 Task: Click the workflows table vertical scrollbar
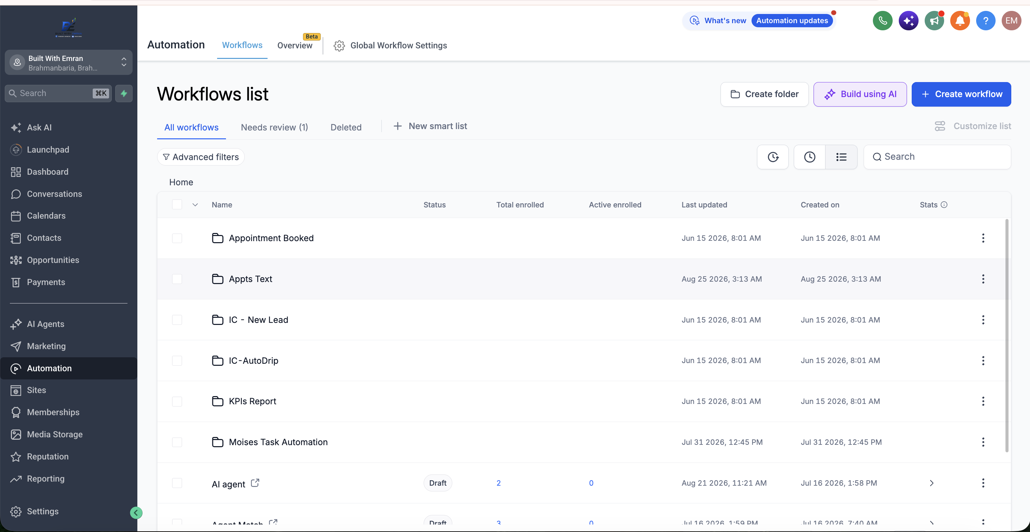point(1007,336)
